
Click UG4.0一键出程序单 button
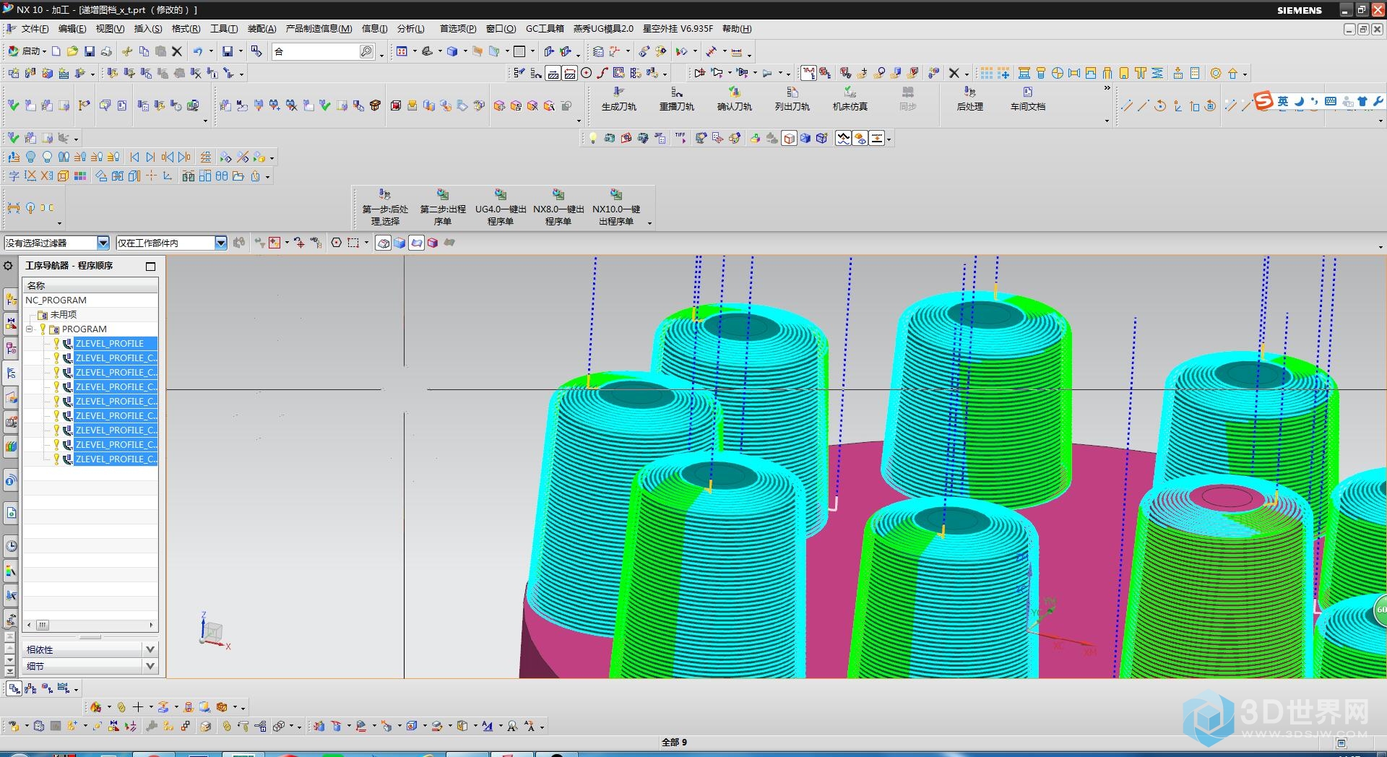point(501,207)
